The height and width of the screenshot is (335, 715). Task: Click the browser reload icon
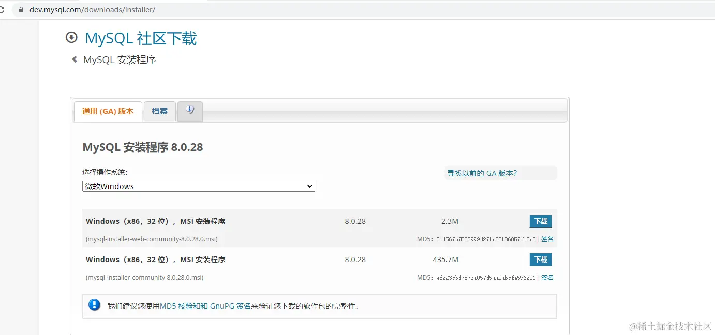point(2,10)
